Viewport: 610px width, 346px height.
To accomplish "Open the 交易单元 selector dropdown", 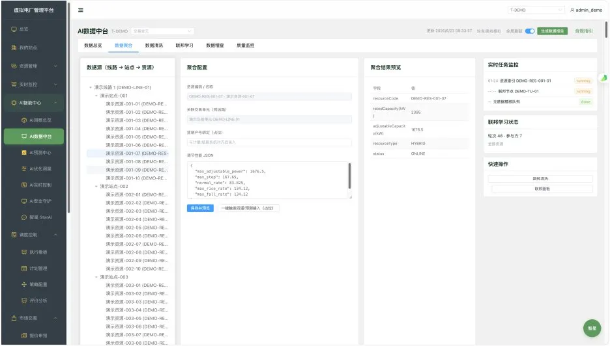I will [162, 31].
